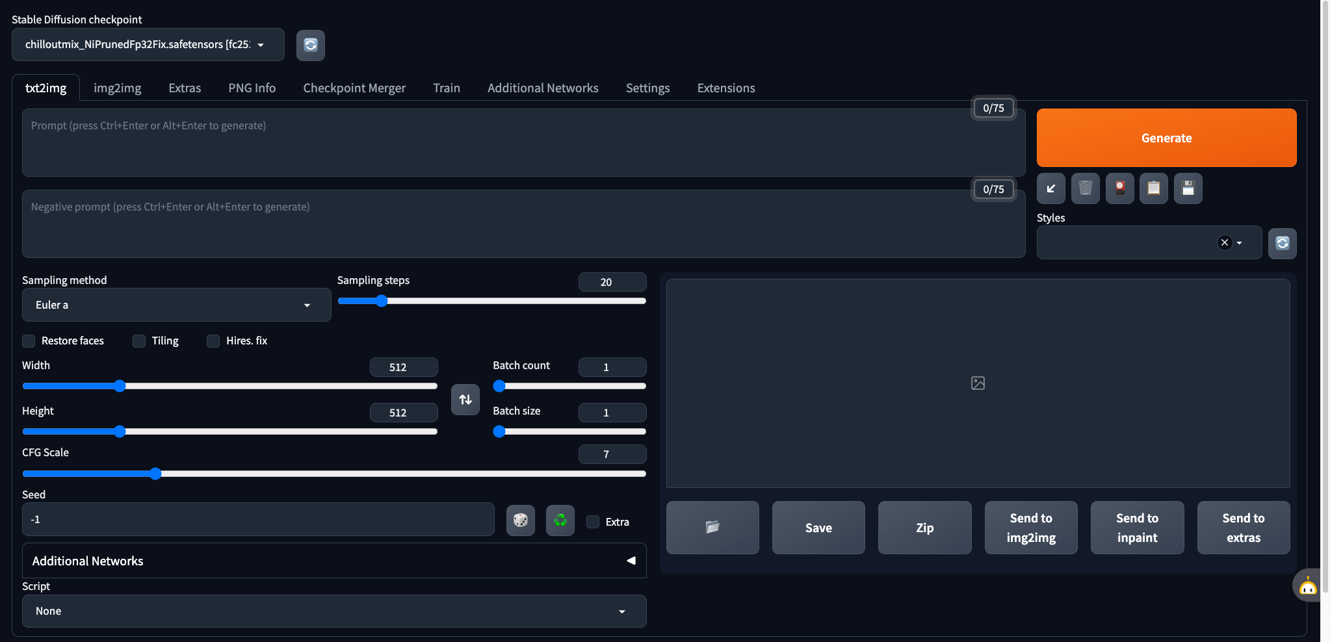Open the Extensions tab

tap(726, 88)
